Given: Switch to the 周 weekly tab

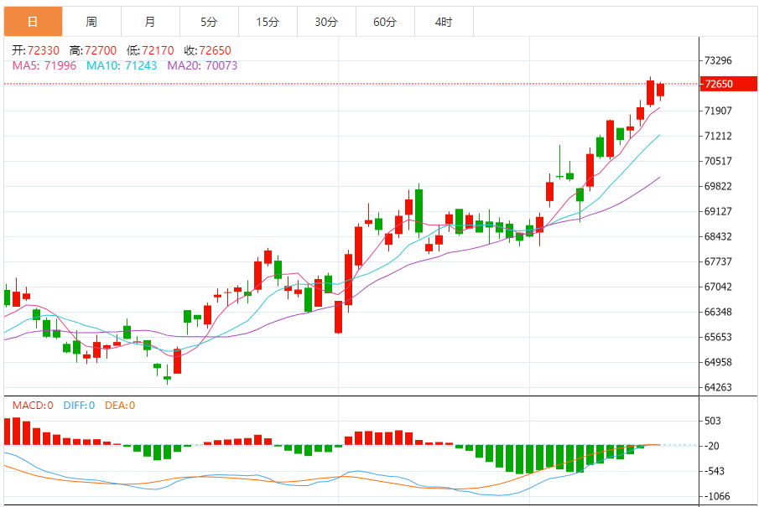Looking at the screenshot, I should (91, 22).
